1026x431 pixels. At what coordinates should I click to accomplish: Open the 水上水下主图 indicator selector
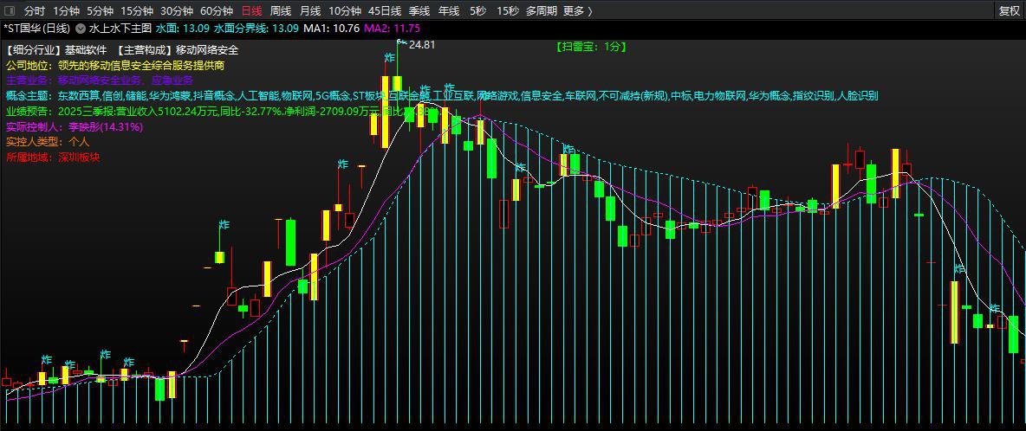(x=120, y=29)
